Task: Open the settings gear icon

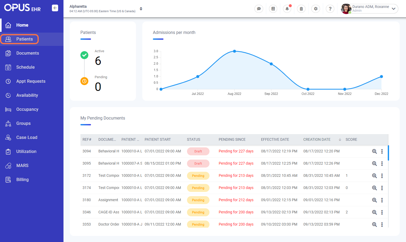Action: point(316,9)
